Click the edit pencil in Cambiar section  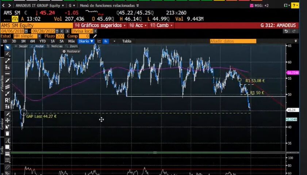point(7,114)
